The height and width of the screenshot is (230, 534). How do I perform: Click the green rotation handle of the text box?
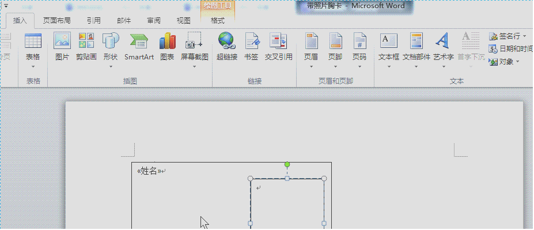point(287,165)
